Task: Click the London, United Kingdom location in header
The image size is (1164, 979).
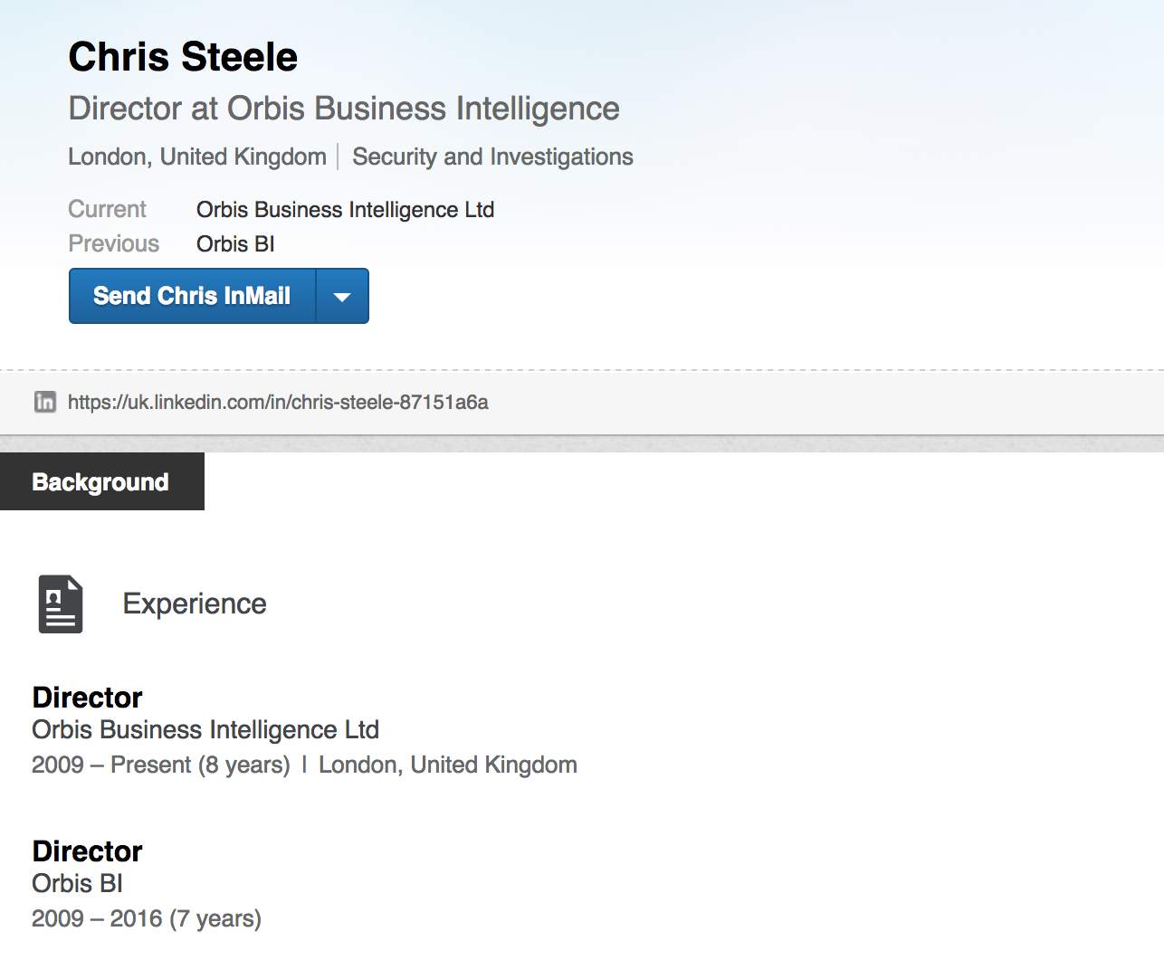Action: tap(197, 157)
